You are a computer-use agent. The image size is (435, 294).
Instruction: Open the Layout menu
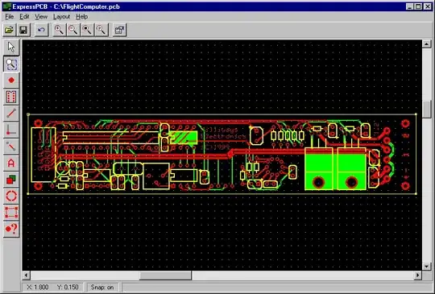61,17
